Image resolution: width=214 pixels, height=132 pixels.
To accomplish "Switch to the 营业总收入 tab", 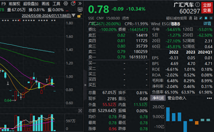I will click(x=177, y=98).
